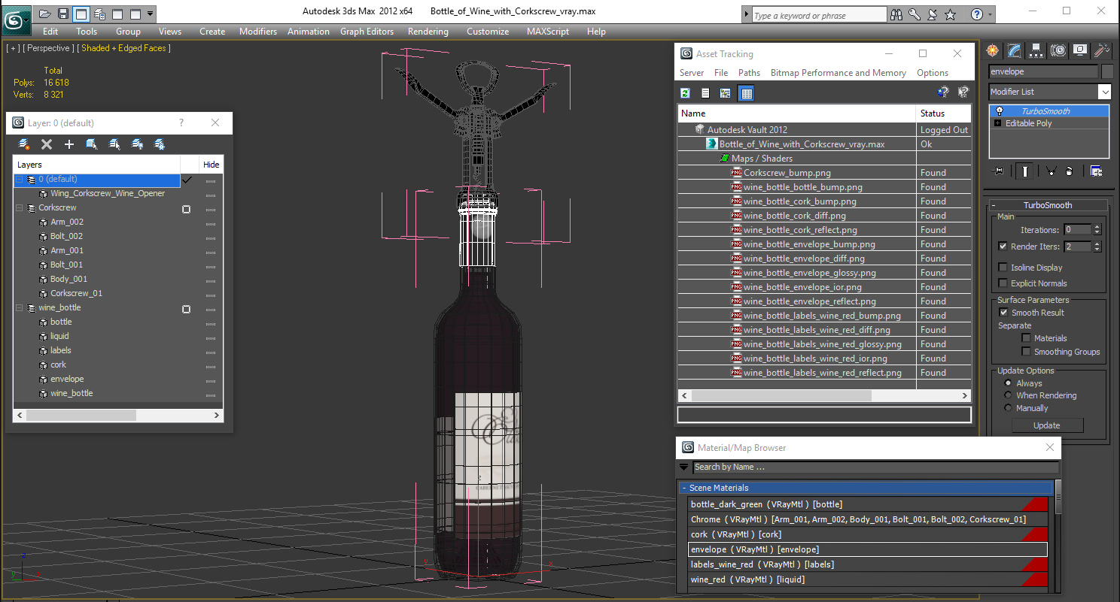
Task: Open the Hierarchy panel tab icon
Action: 1036,50
